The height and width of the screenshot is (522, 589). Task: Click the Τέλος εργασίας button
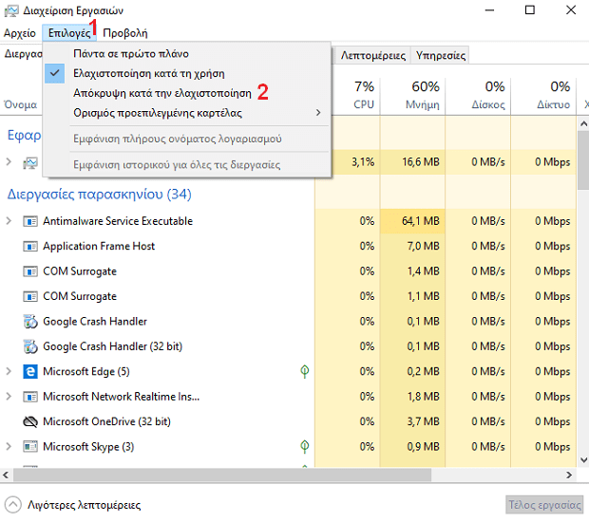pos(544,505)
